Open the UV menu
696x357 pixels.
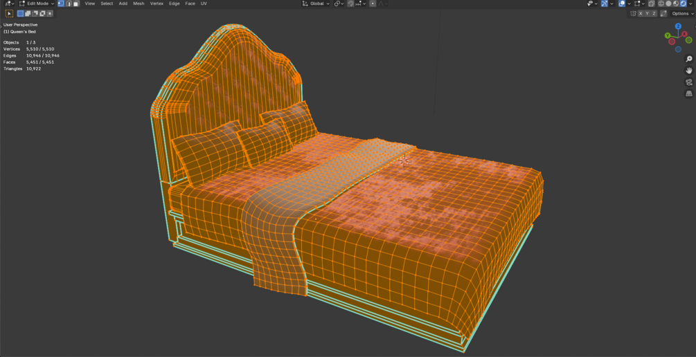click(204, 3)
